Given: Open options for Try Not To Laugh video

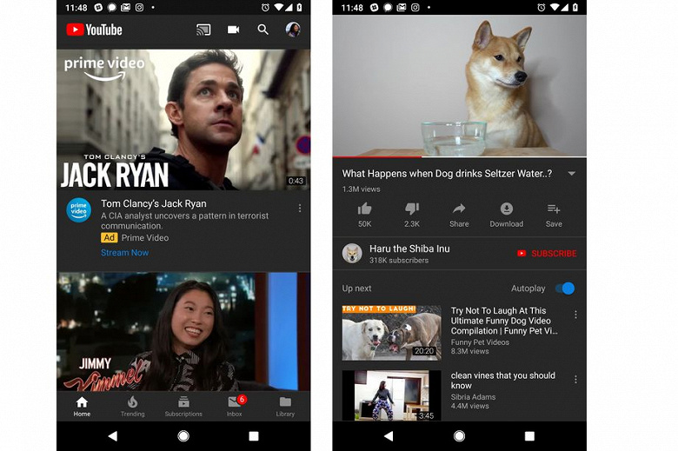Looking at the screenshot, I should 575,315.
